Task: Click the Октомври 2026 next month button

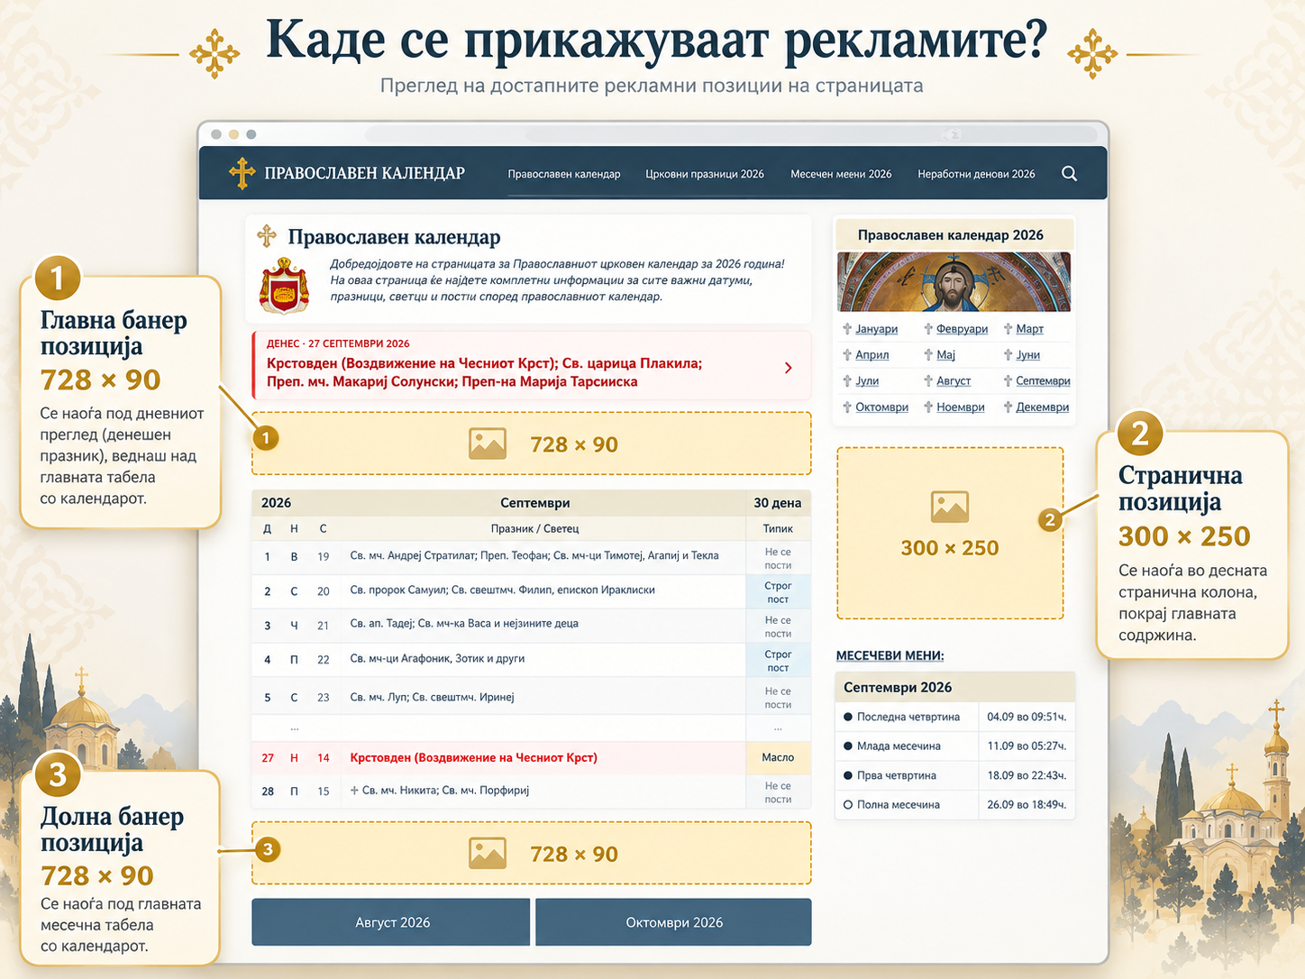Action: coord(673,922)
